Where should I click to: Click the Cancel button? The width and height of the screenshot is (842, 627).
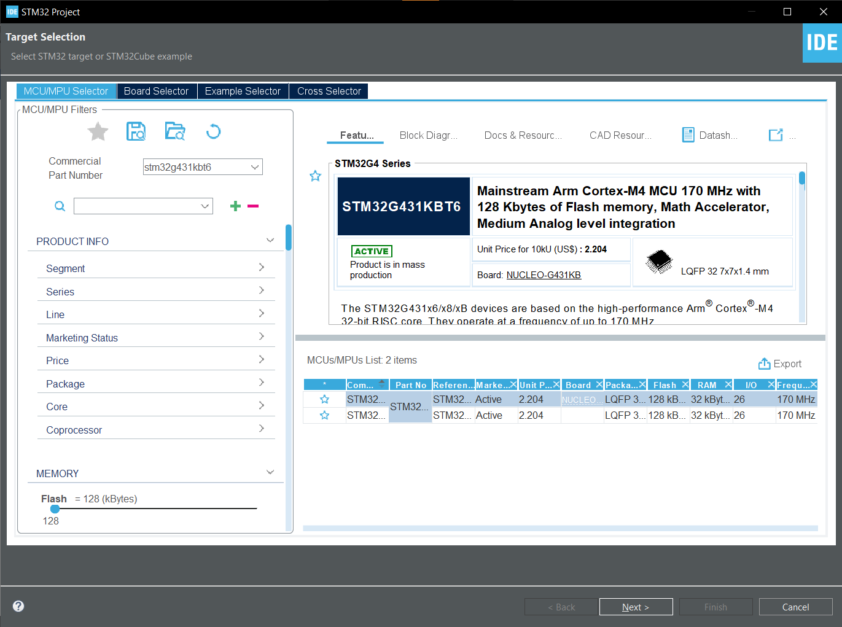tap(795, 607)
